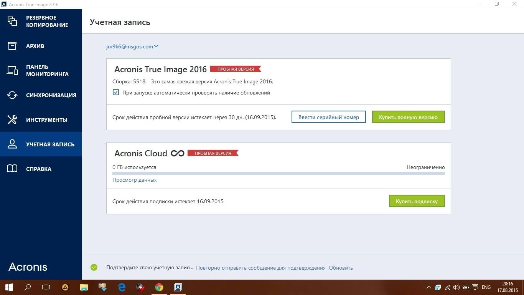Viewport: 524px width, 295px height.
Task: Click Ввести серийный номер button
Action: (x=329, y=117)
